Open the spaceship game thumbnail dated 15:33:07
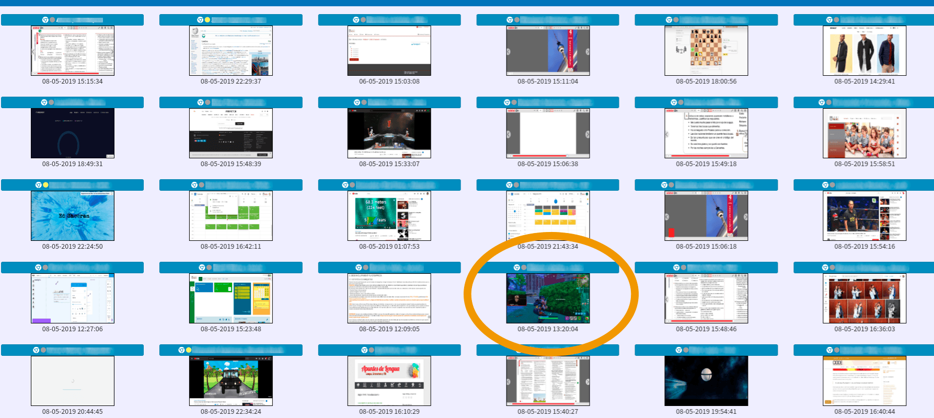Viewport: 934px width, 418px height. click(x=389, y=133)
